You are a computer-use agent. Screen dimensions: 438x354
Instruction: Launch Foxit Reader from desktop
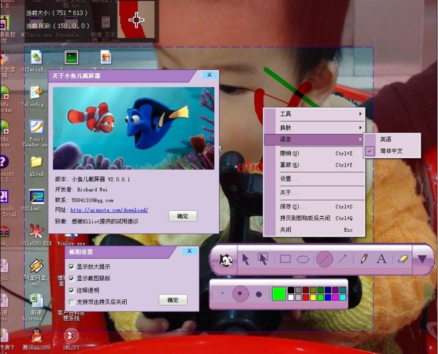coord(36,133)
